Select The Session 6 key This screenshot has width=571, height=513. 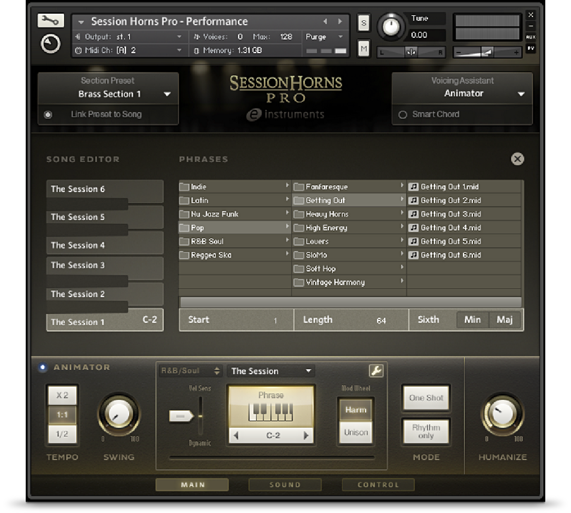105,189
